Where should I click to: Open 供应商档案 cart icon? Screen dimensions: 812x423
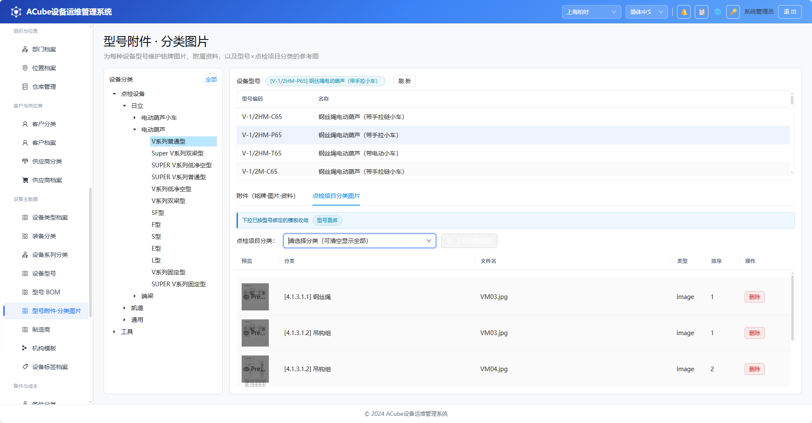tap(25, 180)
